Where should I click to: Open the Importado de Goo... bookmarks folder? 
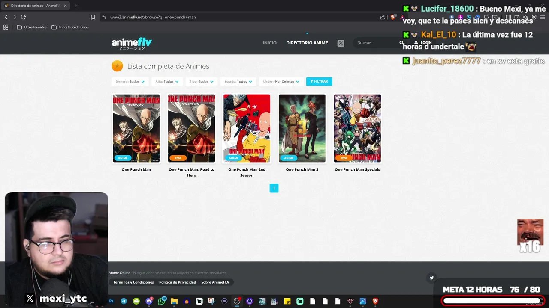[x=70, y=27]
